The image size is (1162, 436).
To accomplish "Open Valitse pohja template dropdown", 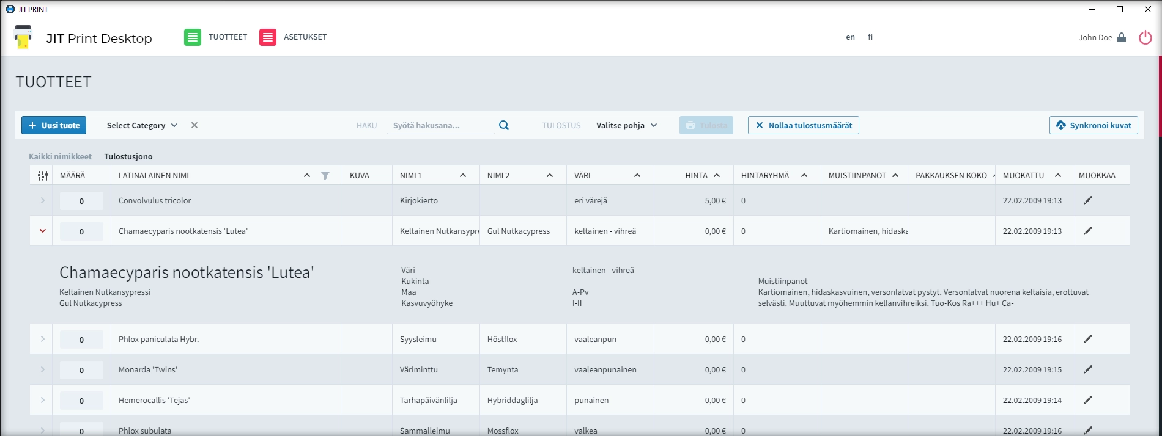I will (x=626, y=125).
